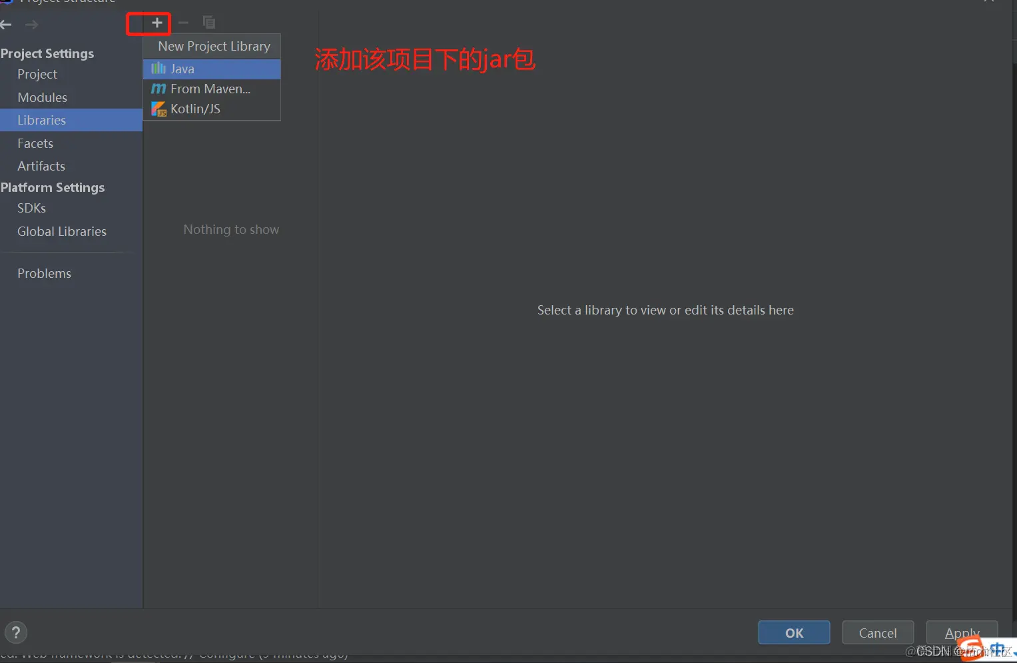Click the minus remove library icon
Viewport: 1017px width, 663px height.
[183, 23]
